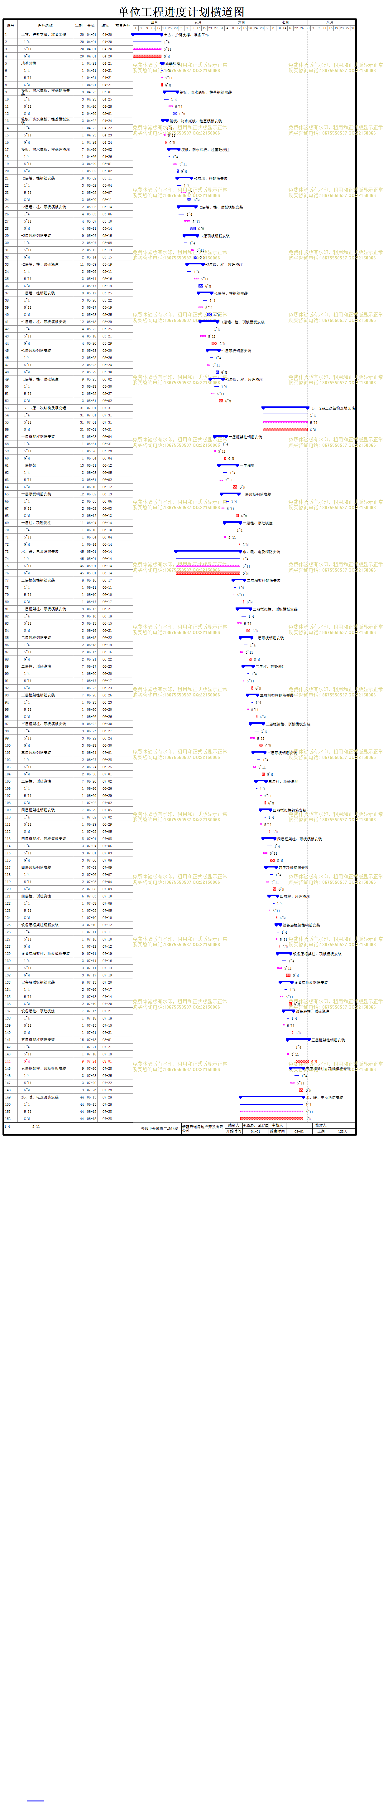Select the 编号 column header
This screenshot has width=383, height=1803.
click(x=11, y=25)
